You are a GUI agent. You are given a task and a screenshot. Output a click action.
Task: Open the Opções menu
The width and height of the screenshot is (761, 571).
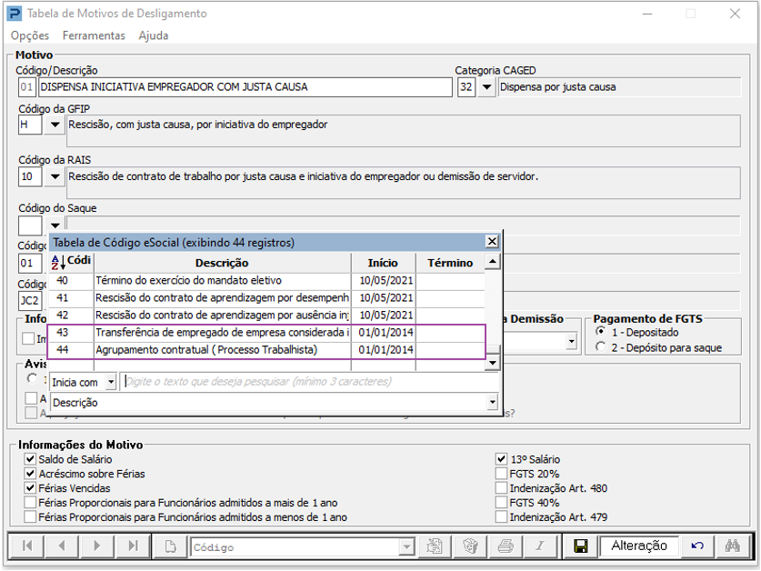coord(30,35)
